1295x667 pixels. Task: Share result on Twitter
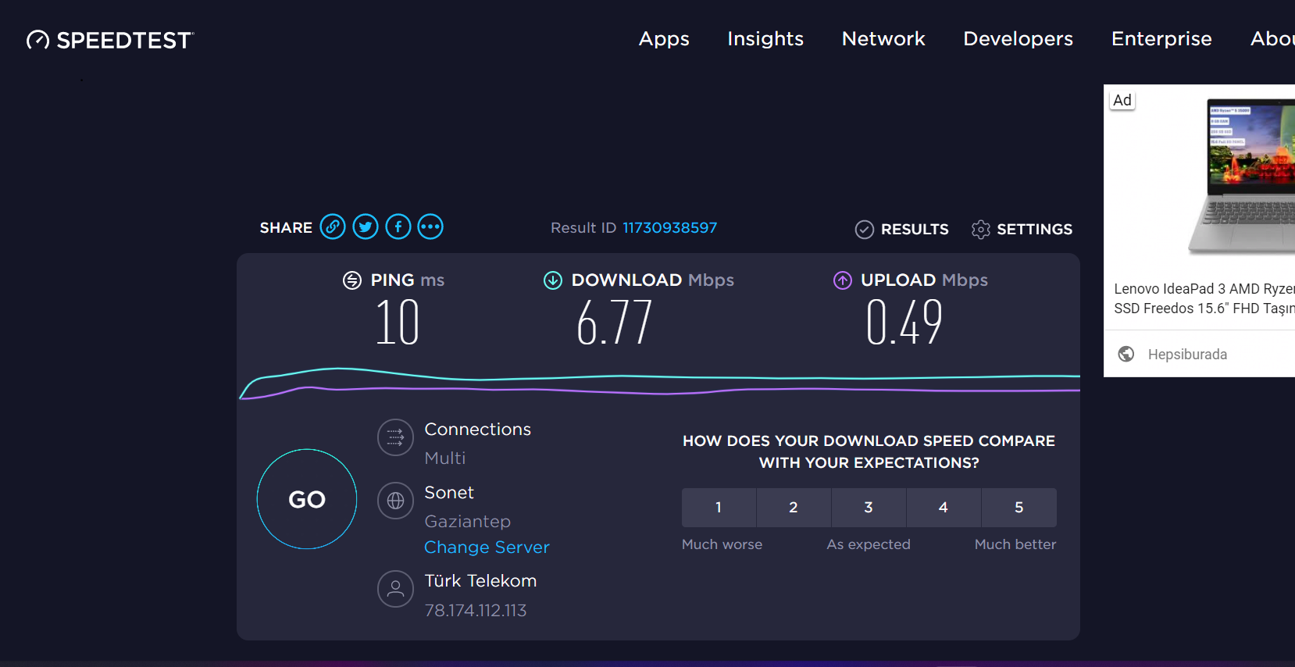pos(366,226)
